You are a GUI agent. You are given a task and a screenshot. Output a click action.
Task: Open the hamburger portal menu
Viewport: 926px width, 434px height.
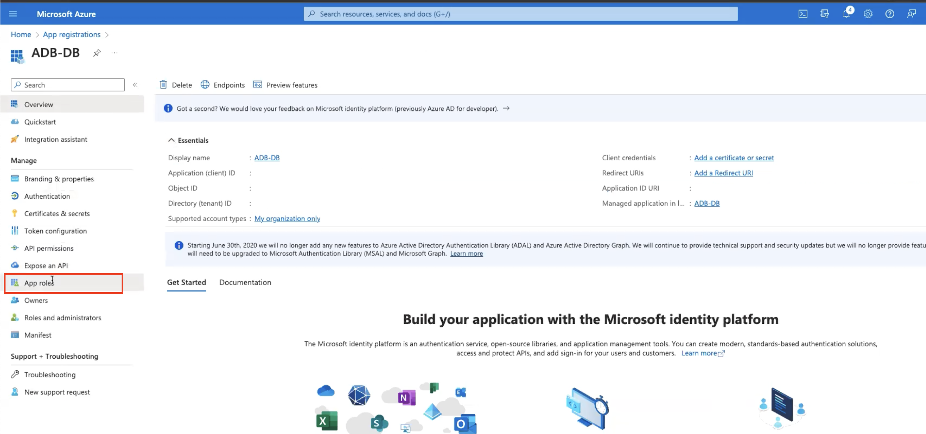click(x=13, y=14)
